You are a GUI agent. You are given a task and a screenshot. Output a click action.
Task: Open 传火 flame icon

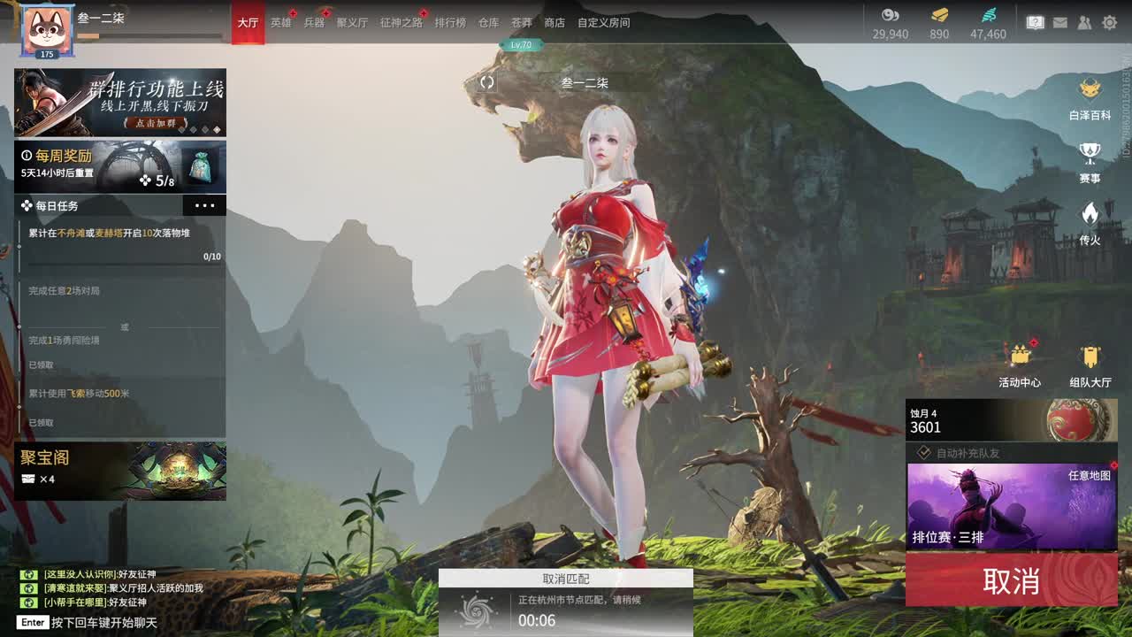tap(1090, 213)
